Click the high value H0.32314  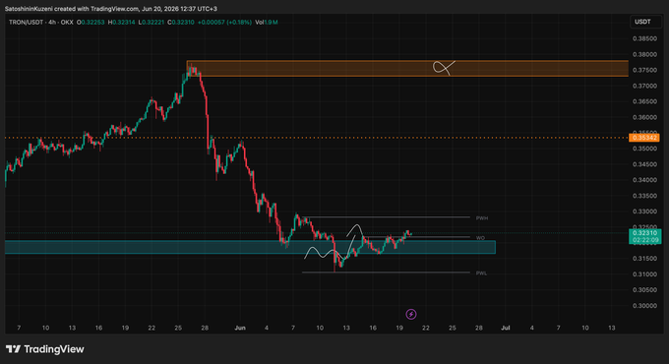click(122, 23)
